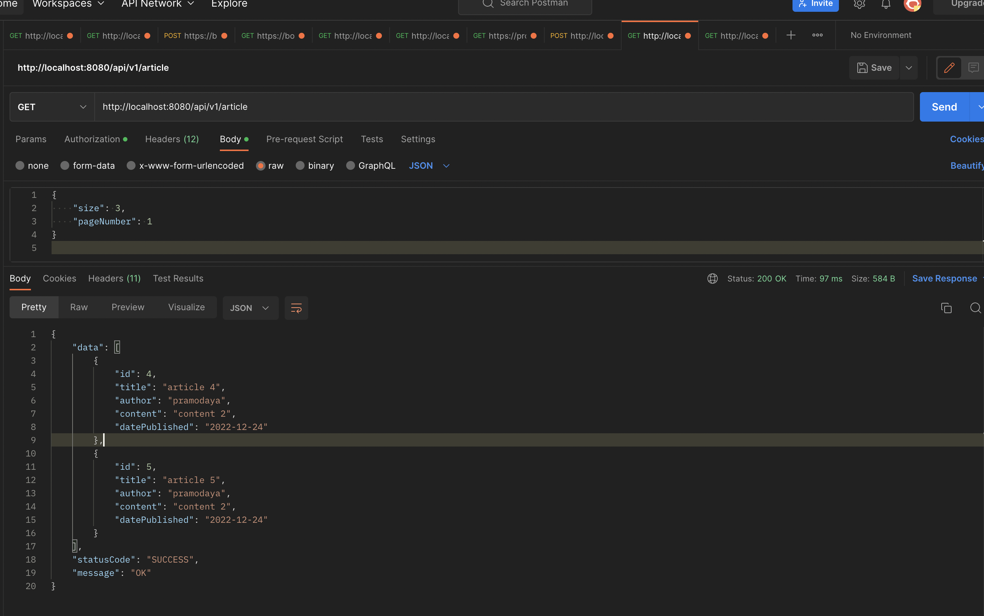The image size is (984, 616).
Task: Copy the response body to clipboard
Action: click(x=946, y=308)
